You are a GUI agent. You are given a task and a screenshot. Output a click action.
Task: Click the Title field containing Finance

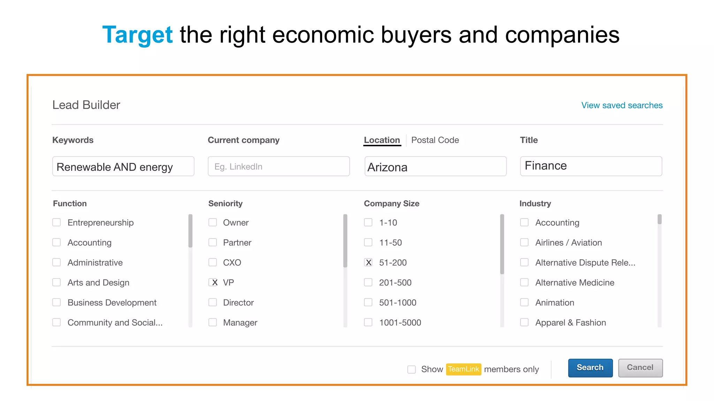tap(591, 166)
